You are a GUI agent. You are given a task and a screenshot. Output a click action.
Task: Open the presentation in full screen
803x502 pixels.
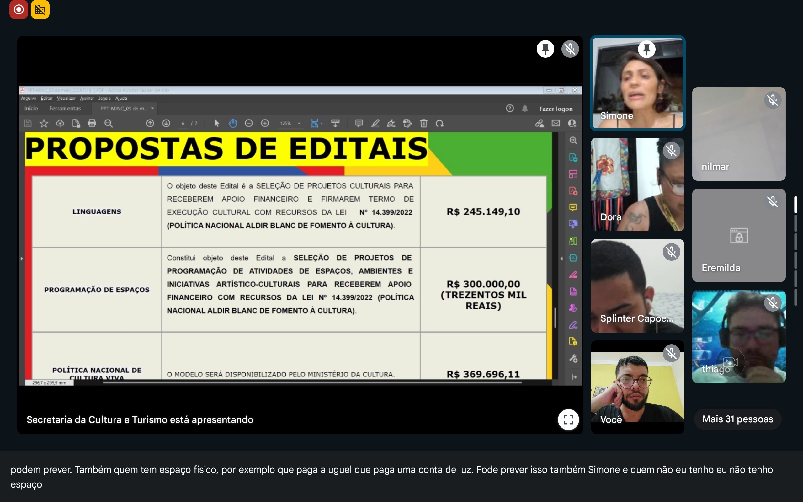coord(568,419)
